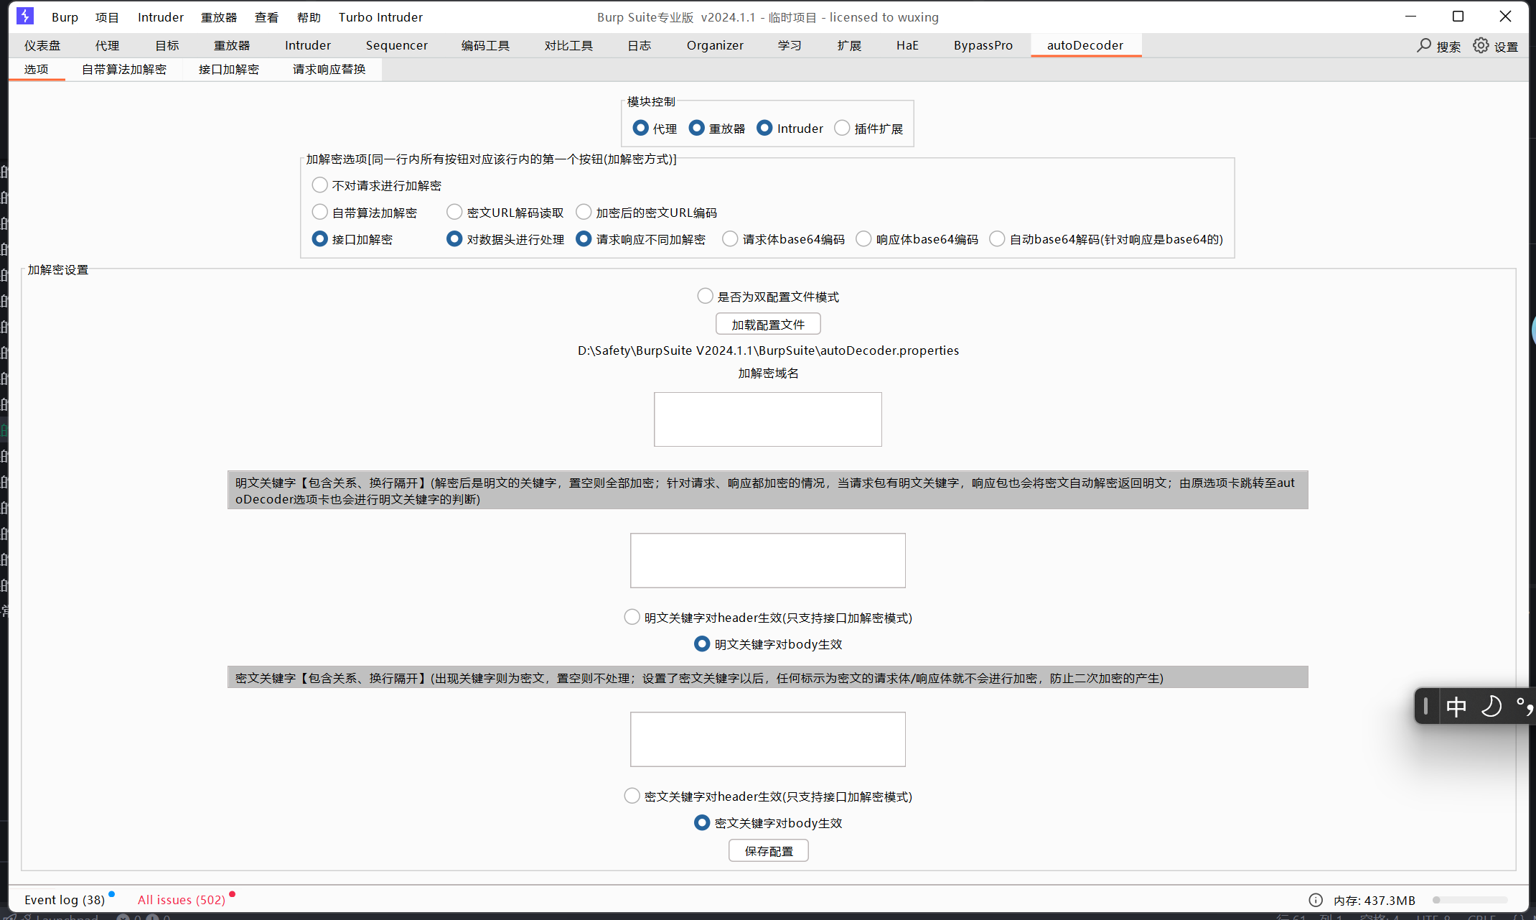The width and height of the screenshot is (1536, 920).
Task: Click the Burp Suite logo icon
Action: tap(25, 17)
